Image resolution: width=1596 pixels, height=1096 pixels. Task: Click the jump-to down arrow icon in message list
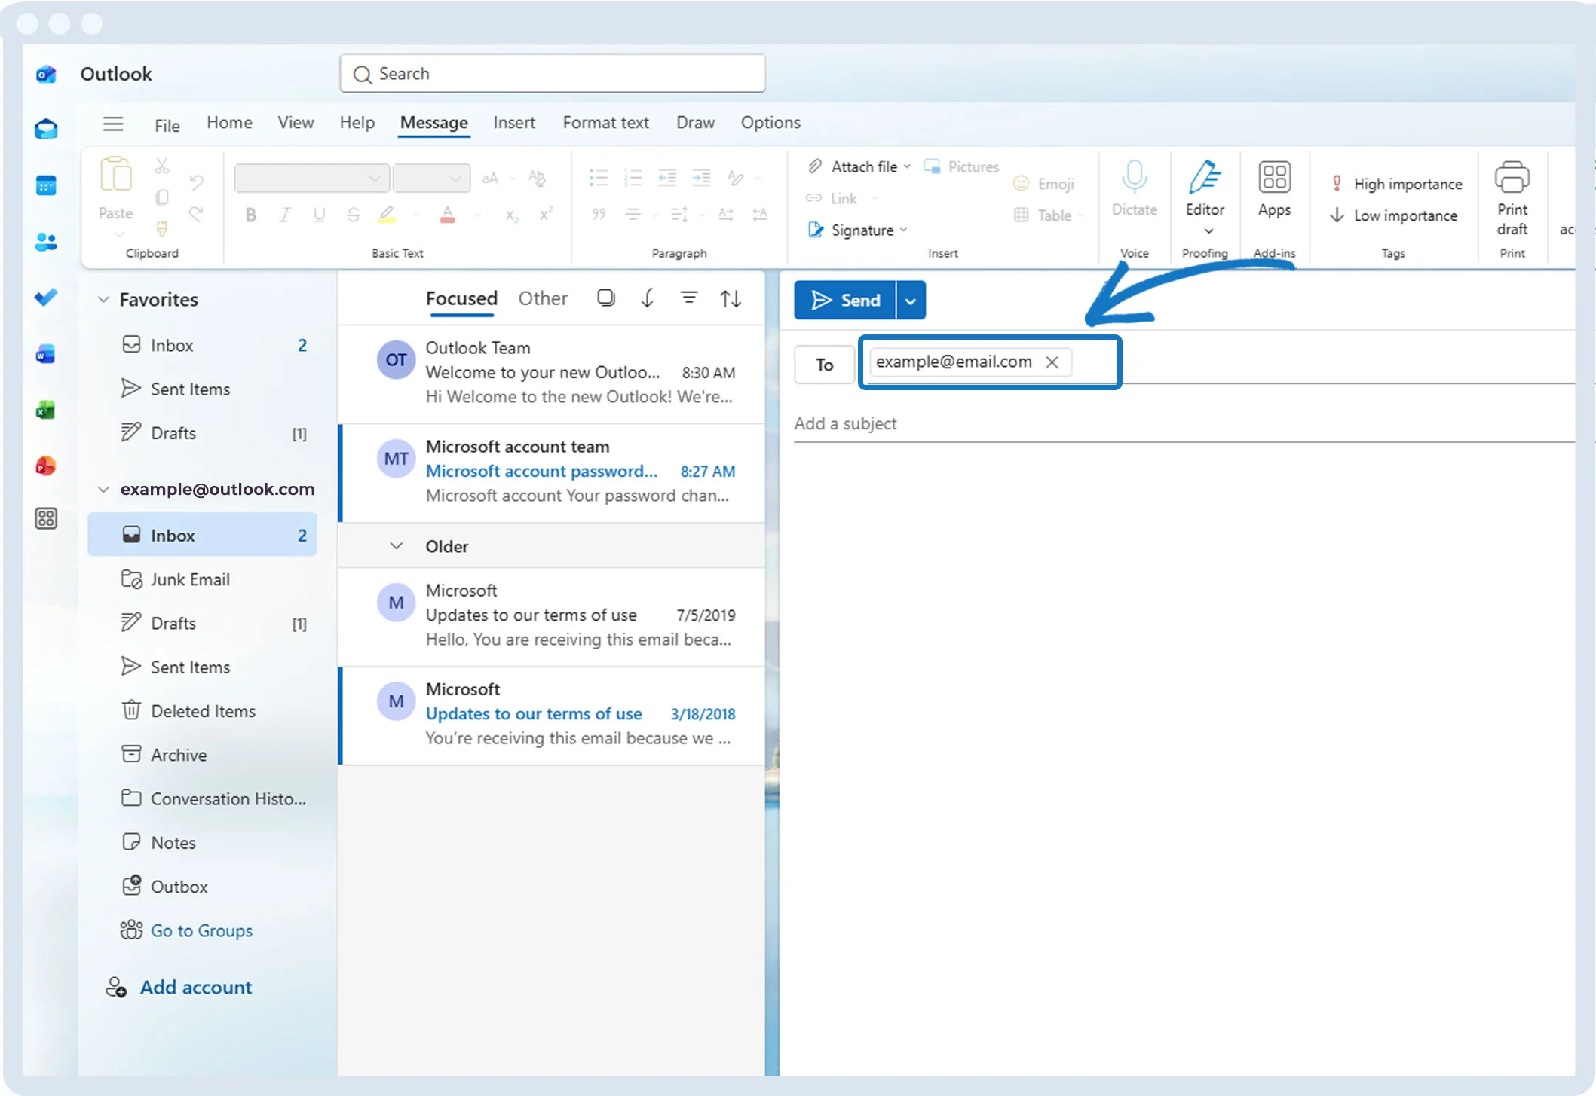point(647,298)
